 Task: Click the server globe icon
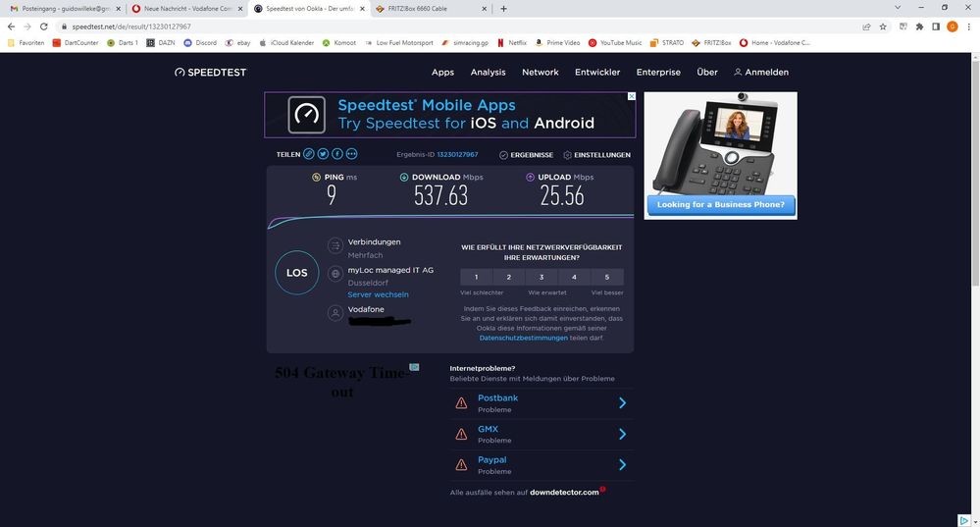[335, 273]
